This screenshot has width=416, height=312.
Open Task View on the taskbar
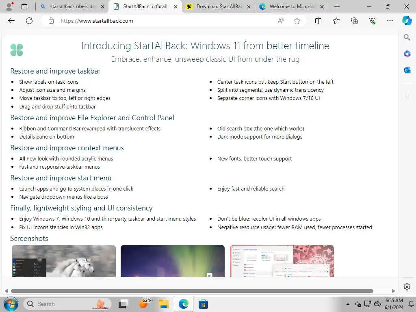point(123,304)
